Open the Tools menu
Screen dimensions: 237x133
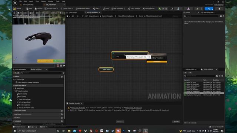pyautogui.click(x=58, y=1)
